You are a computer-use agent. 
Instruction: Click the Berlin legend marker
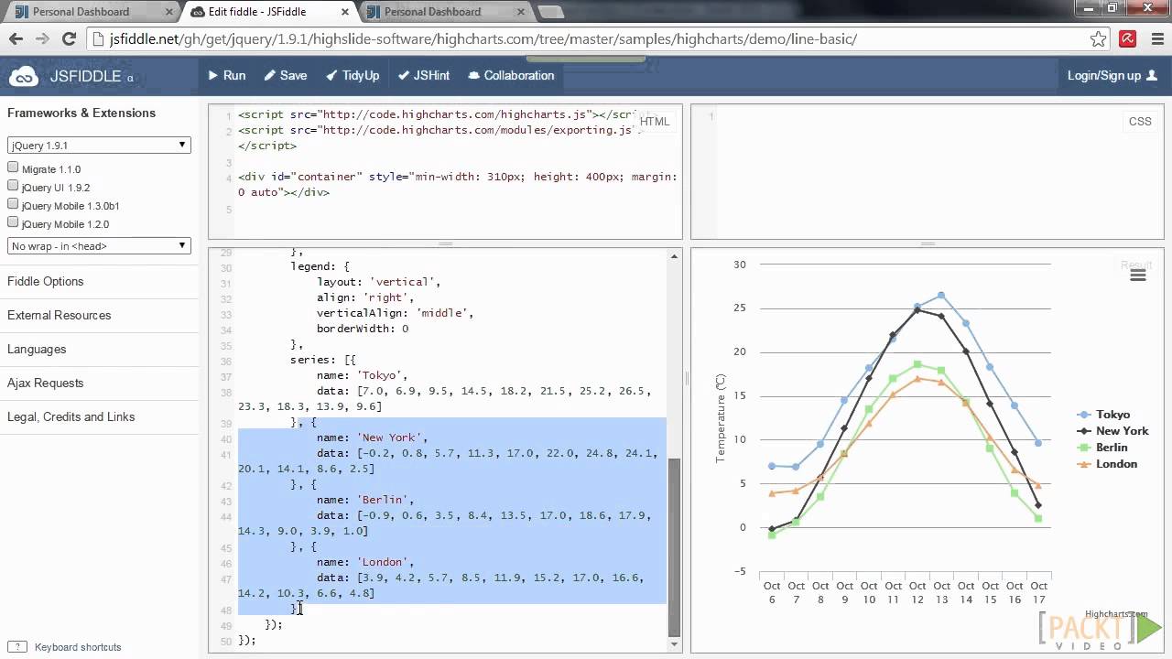pos(1084,448)
